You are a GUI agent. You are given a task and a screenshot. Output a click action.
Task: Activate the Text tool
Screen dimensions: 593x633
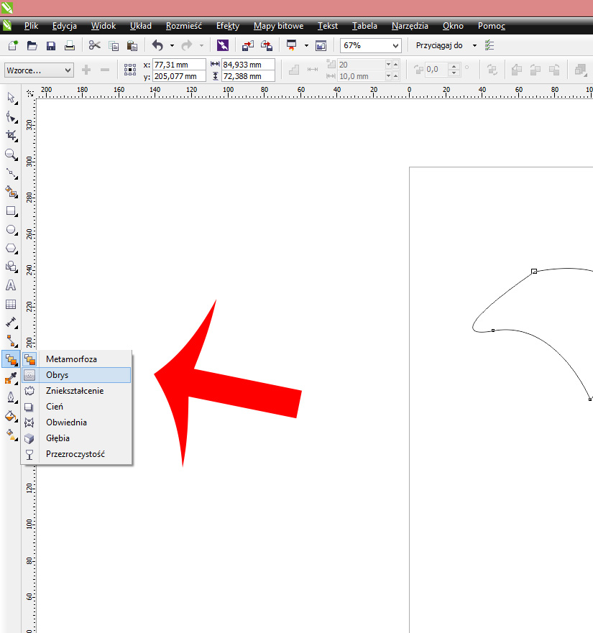coord(11,285)
